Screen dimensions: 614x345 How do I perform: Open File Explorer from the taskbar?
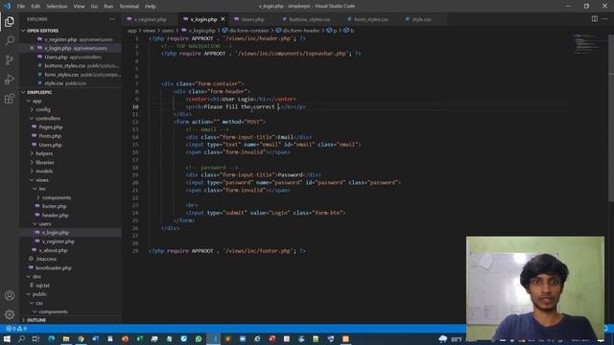click(66, 338)
